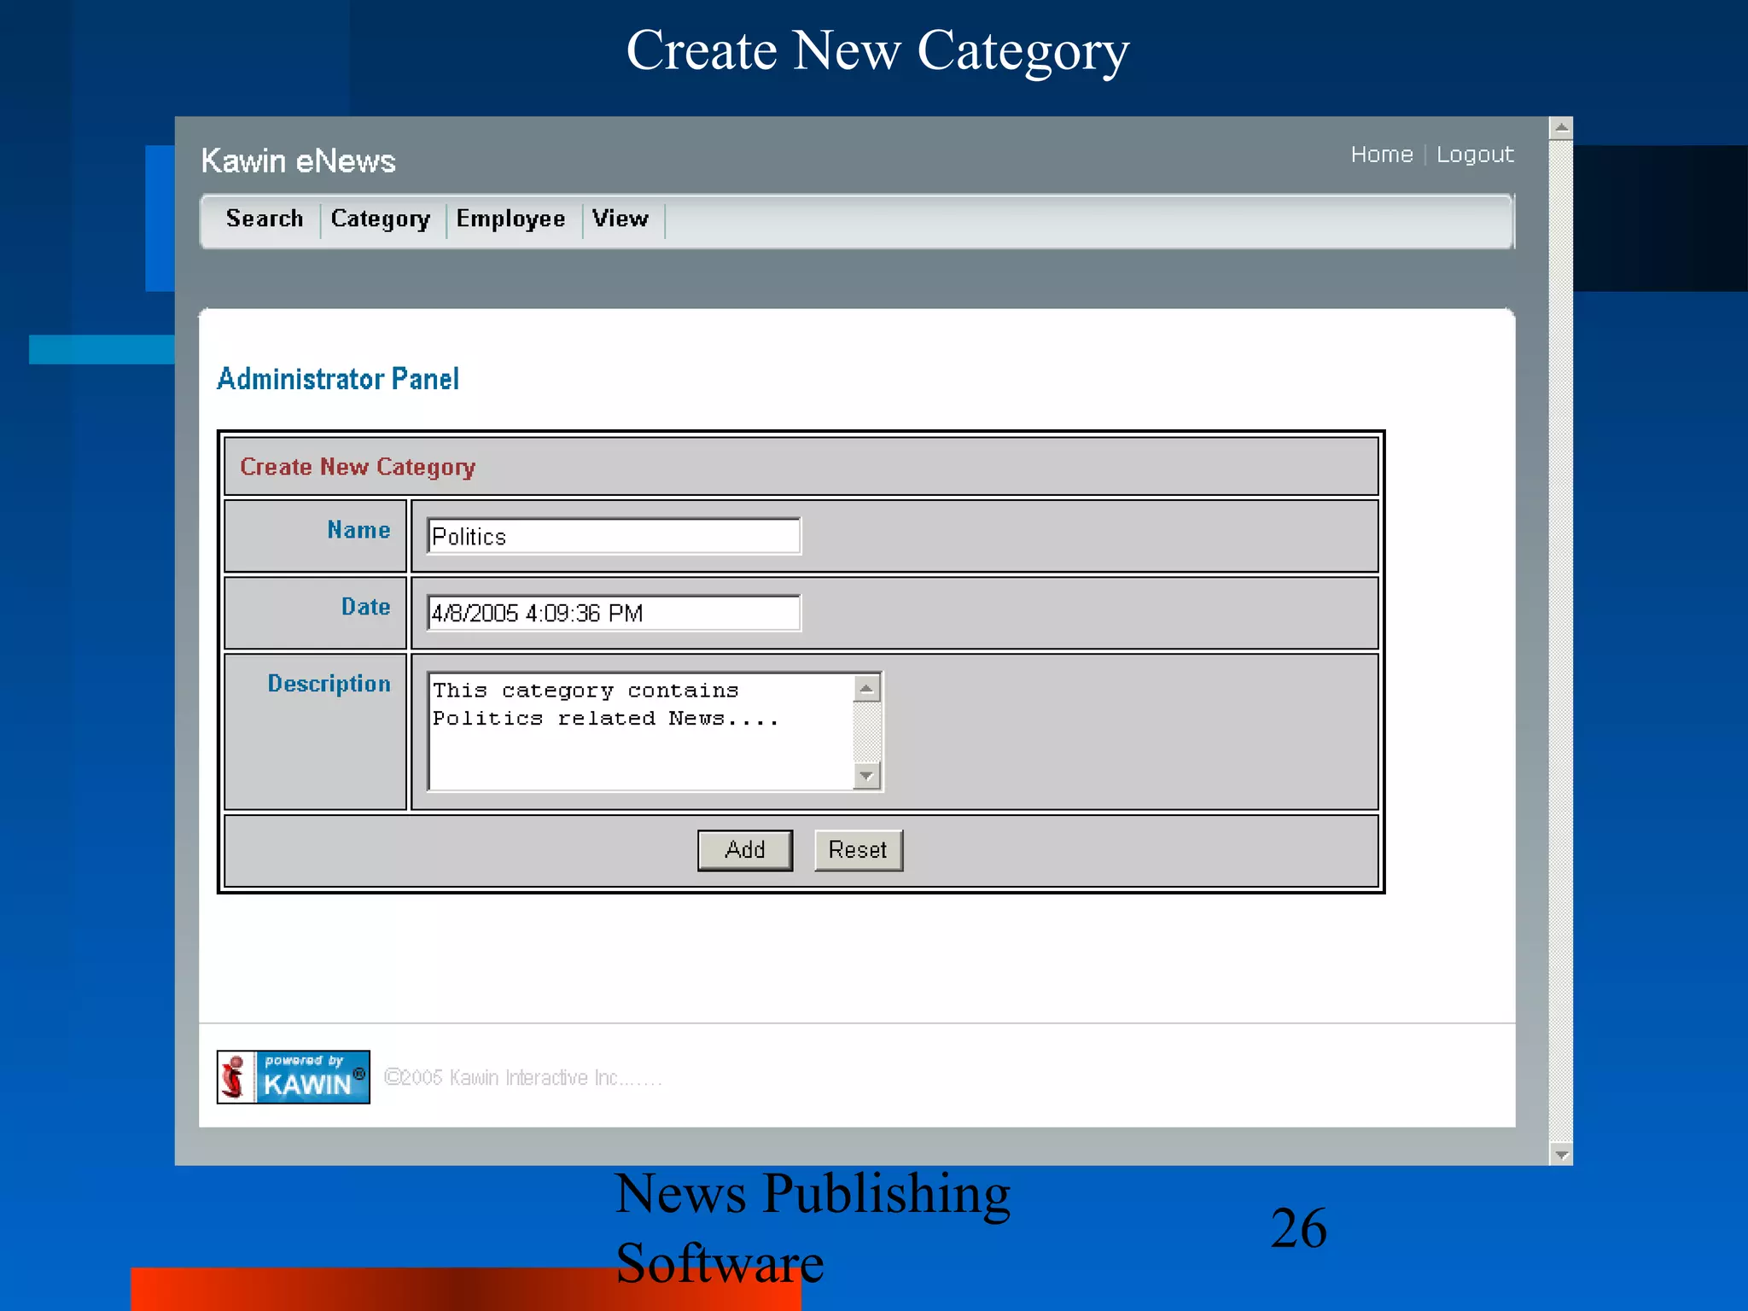Click the ©2005 Kawin Interactive Inc copyright text
Image resolution: width=1748 pixels, height=1311 pixels.
click(522, 1078)
